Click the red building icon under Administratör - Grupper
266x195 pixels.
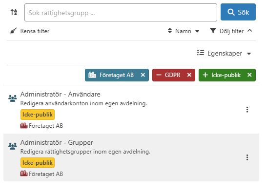[x=24, y=174]
